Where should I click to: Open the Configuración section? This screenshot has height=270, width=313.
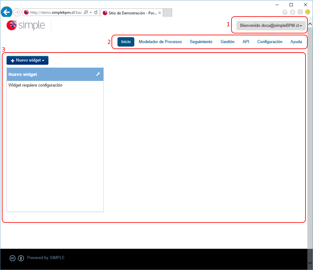(270, 42)
